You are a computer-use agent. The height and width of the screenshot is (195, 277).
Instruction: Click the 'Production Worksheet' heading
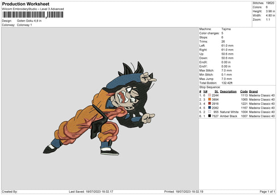click(25, 4)
